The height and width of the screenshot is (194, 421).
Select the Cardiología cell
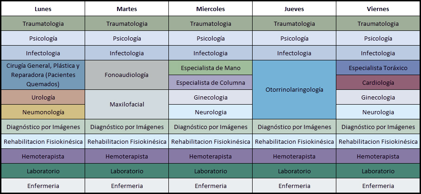pyautogui.click(x=378, y=82)
